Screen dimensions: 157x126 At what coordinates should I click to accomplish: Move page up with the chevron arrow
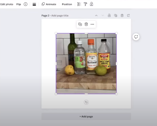point(96,16)
